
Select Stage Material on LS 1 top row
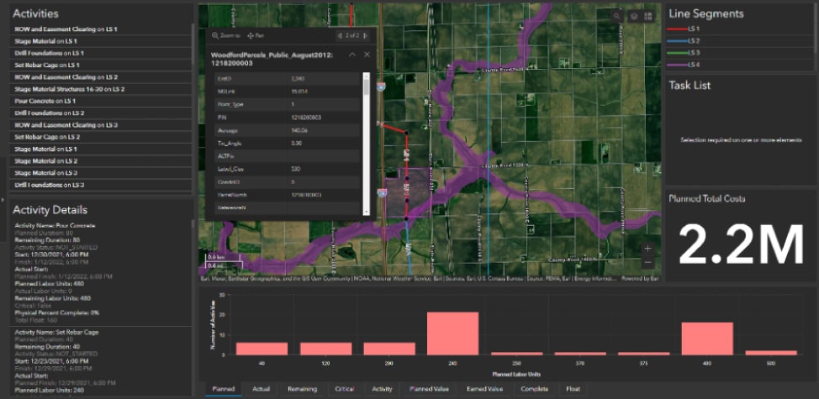click(101, 41)
